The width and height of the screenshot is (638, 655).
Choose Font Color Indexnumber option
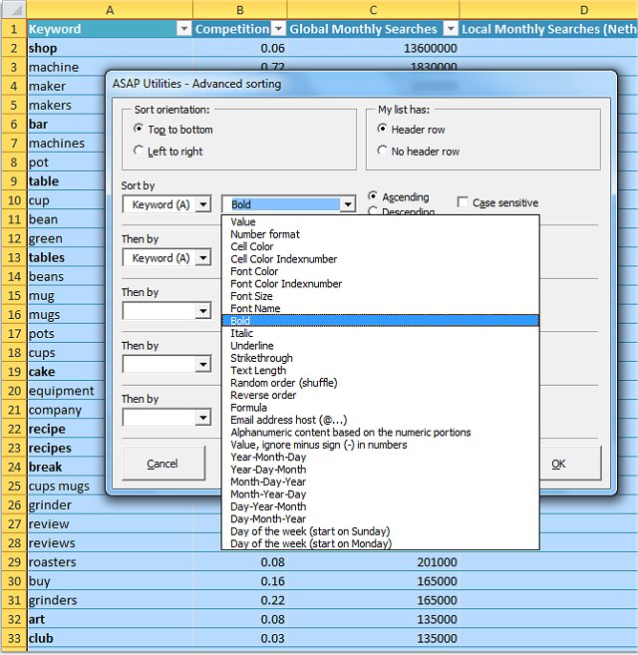coord(380,284)
